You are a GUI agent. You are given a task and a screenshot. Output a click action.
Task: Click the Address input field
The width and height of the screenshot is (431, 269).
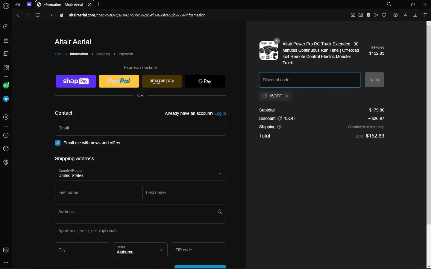coord(140,212)
